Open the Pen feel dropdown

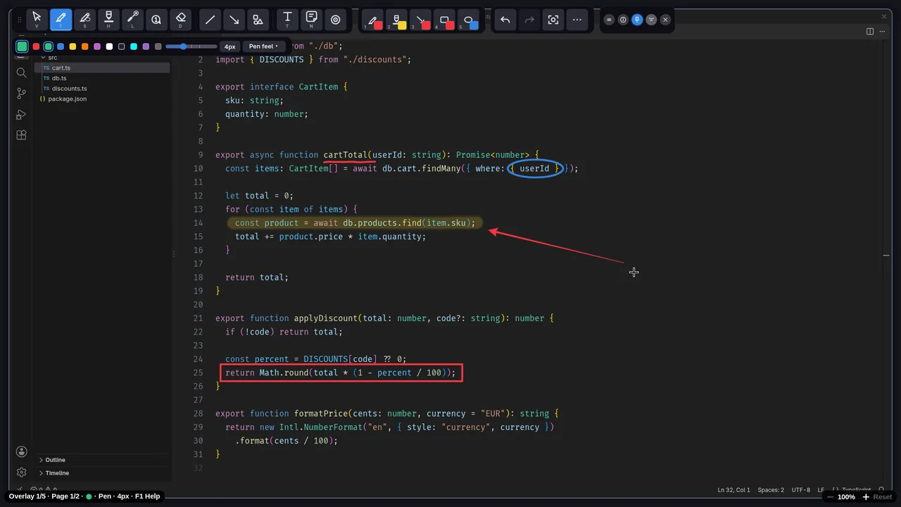[263, 46]
